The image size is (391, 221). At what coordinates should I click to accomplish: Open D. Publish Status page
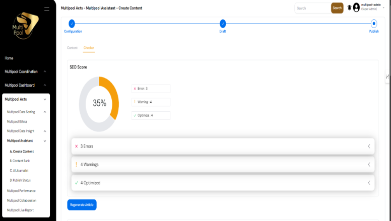click(x=20, y=180)
